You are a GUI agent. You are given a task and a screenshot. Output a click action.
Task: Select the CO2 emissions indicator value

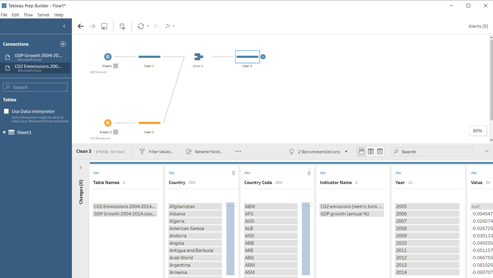pyautogui.click(x=352, y=207)
